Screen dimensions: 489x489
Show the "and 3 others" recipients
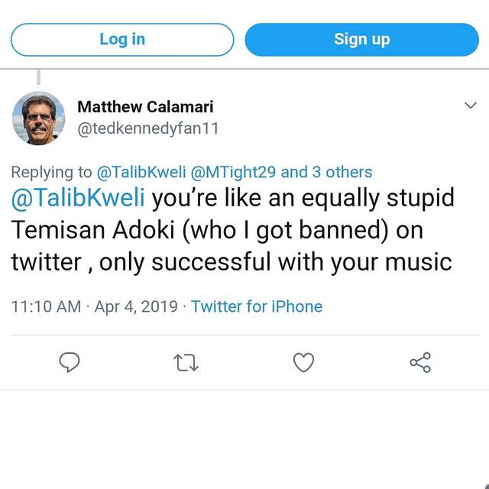327,172
